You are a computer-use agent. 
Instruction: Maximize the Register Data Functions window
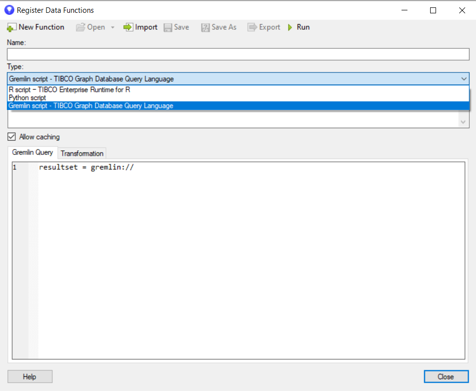point(433,10)
